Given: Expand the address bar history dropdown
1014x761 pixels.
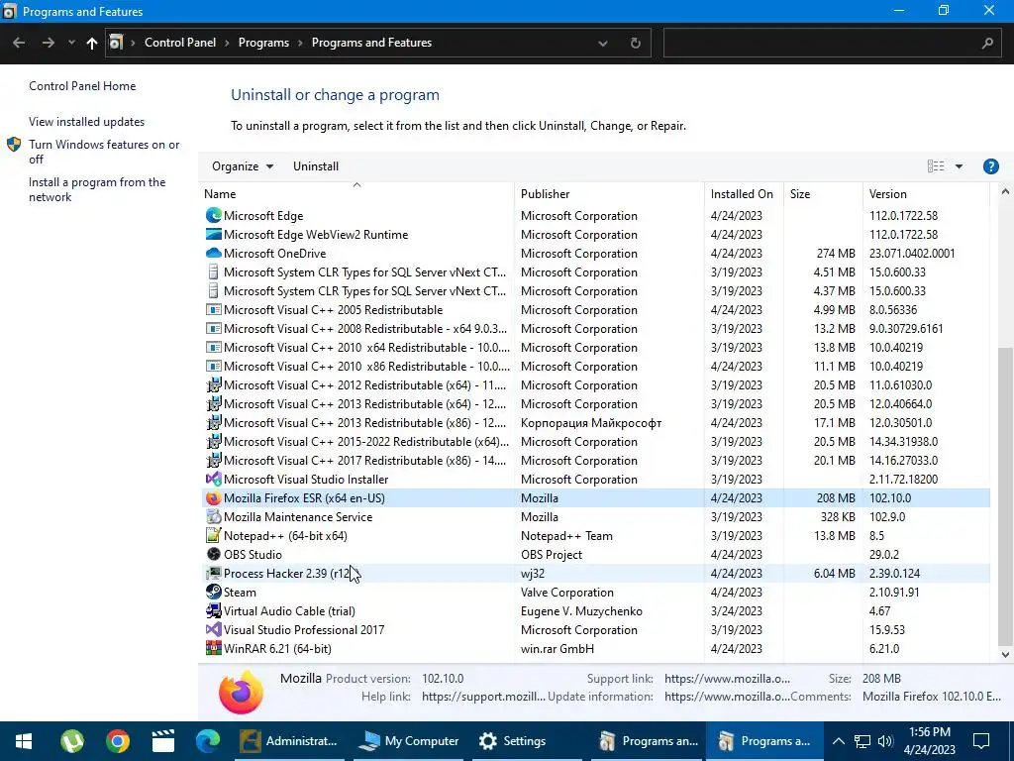Looking at the screenshot, I should [603, 44].
